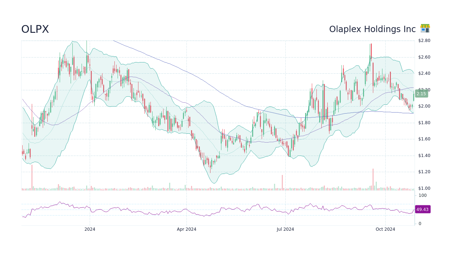
Task: Click the purple 49.43 RSI value label
Action: [x=422, y=210]
